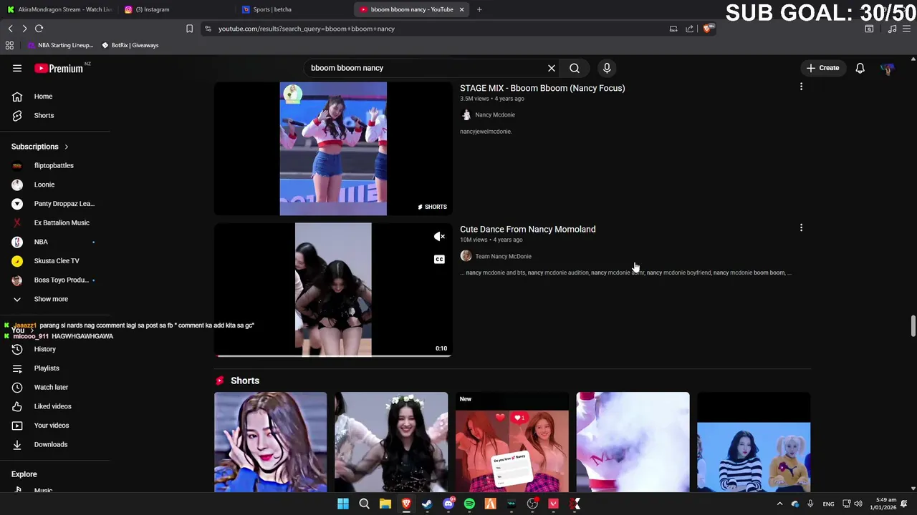Open fliptopbattles subscription
The width and height of the screenshot is (917, 515).
click(55, 165)
